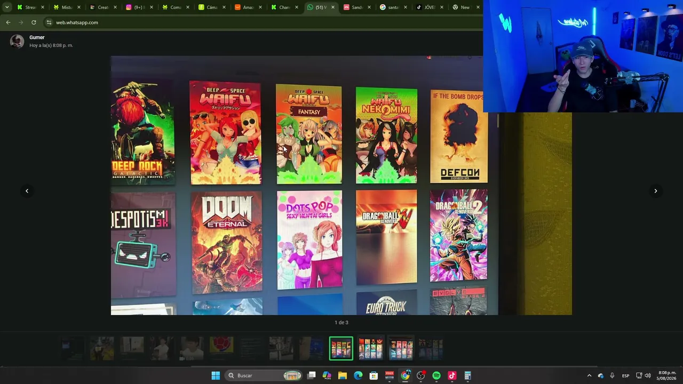Open Calculator from the taskbar

tap(467, 375)
